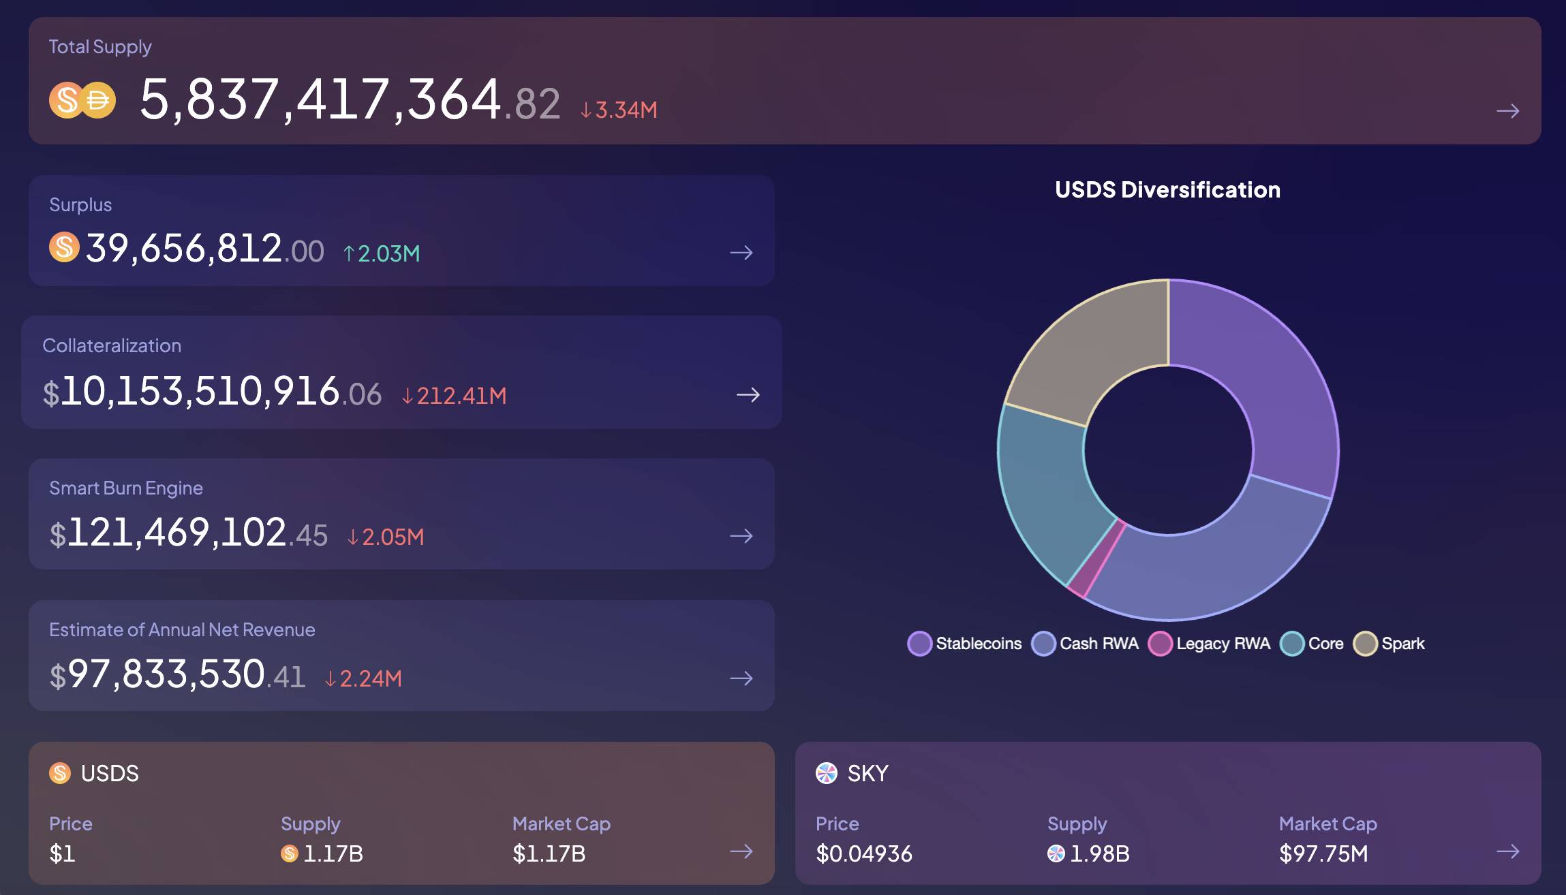Click the Collateralization label
The image size is (1566, 895).
(x=112, y=345)
